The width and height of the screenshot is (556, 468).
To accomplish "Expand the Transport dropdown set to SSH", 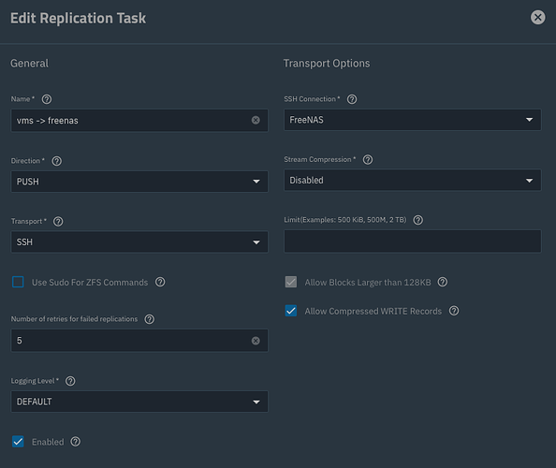I will pyautogui.click(x=139, y=241).
